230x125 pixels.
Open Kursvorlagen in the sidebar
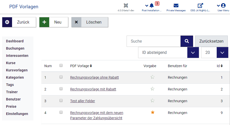point(17,70)
